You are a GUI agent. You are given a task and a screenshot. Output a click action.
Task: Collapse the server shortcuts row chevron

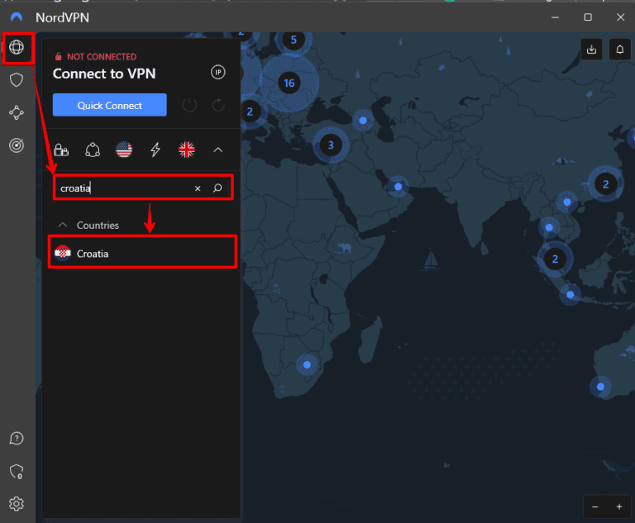click(218, 150)
